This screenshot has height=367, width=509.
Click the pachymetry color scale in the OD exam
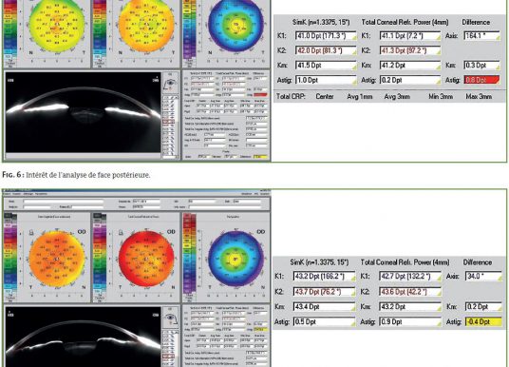(189, 255)
